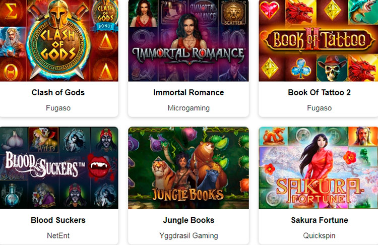Open the Book of Tattoo 2 thumbnail

pyautogui.click(x=318, y=40)
